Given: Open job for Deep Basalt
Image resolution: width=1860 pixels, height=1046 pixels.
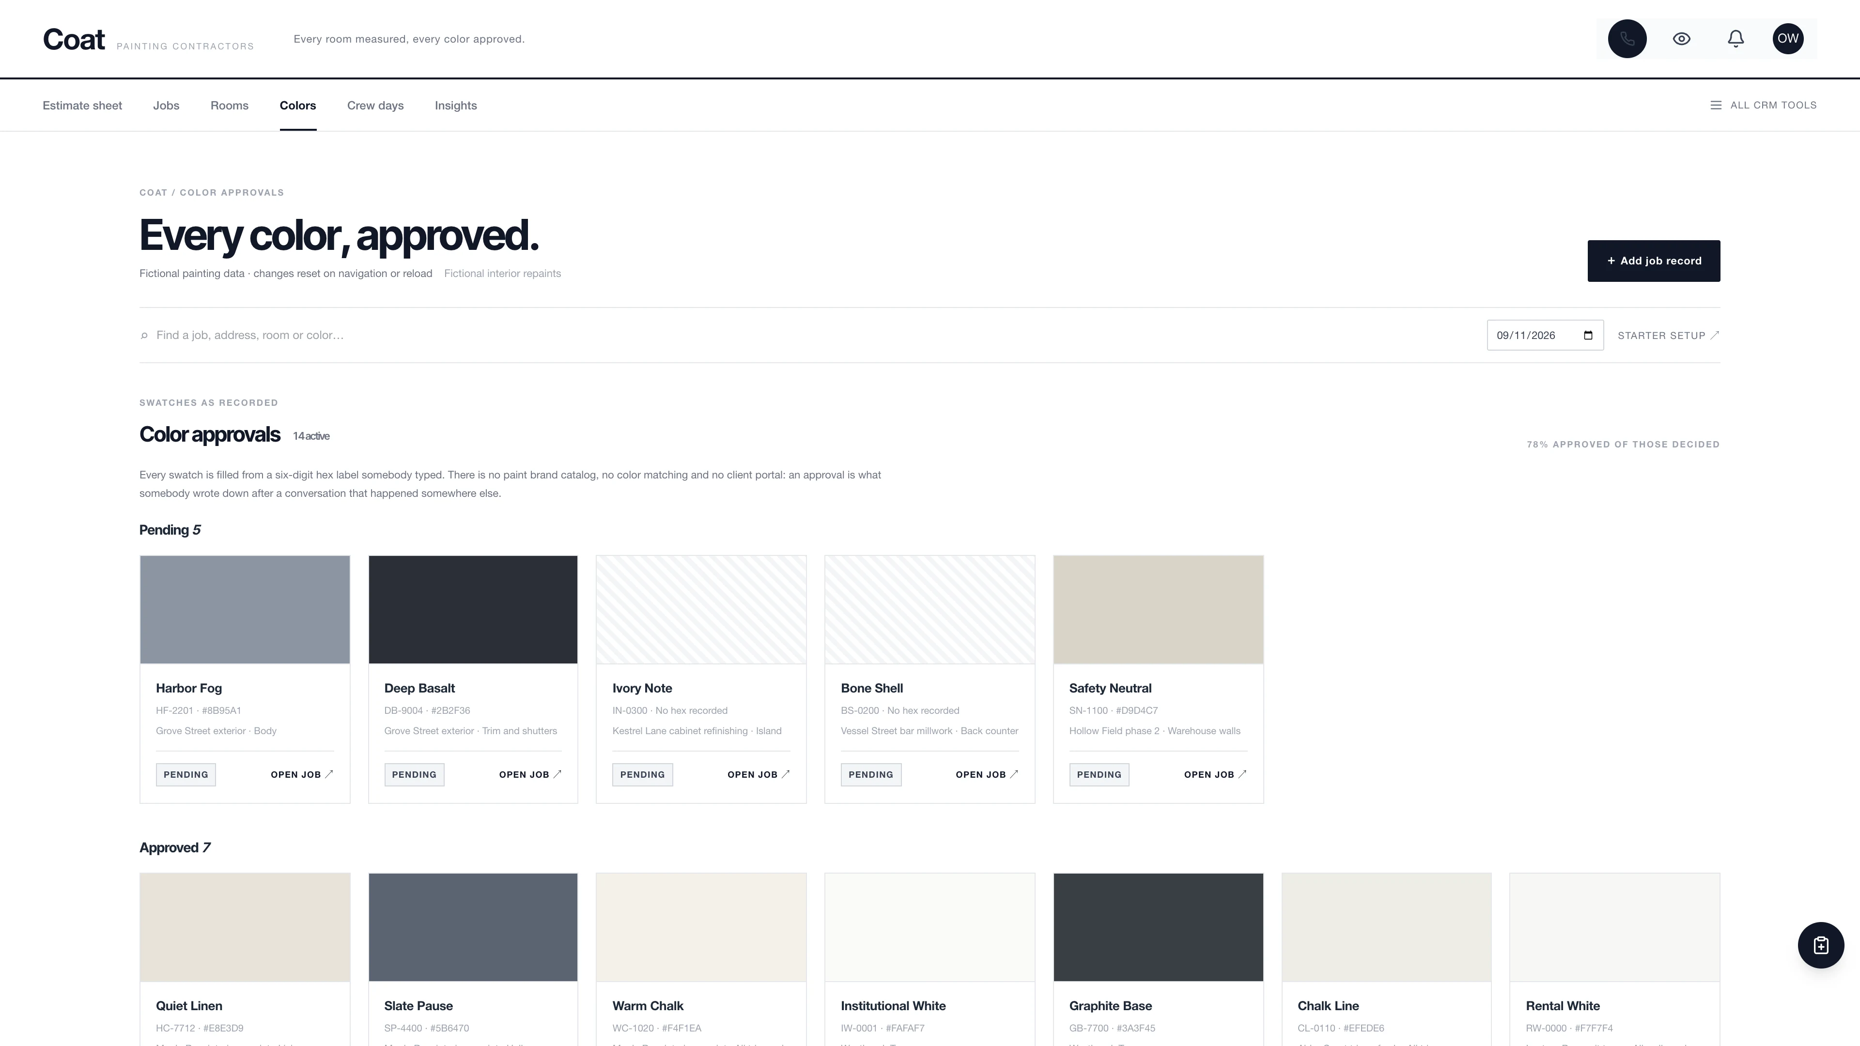Looking at the screenshot, I should (530, 775).
